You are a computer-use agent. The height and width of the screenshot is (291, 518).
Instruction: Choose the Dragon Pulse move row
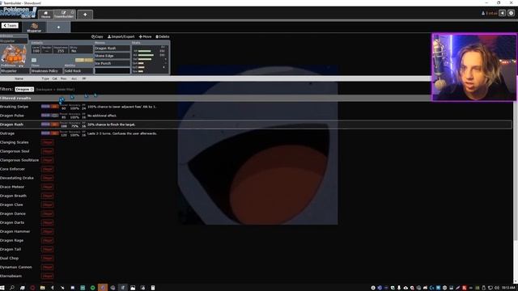[x=256, y=116]
